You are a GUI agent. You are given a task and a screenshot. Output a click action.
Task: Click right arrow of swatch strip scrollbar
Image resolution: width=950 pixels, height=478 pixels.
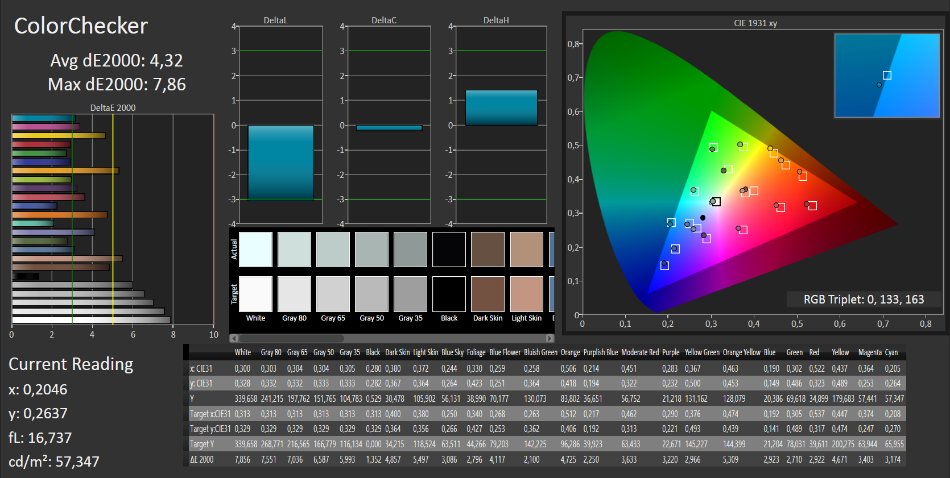[550, 338]
